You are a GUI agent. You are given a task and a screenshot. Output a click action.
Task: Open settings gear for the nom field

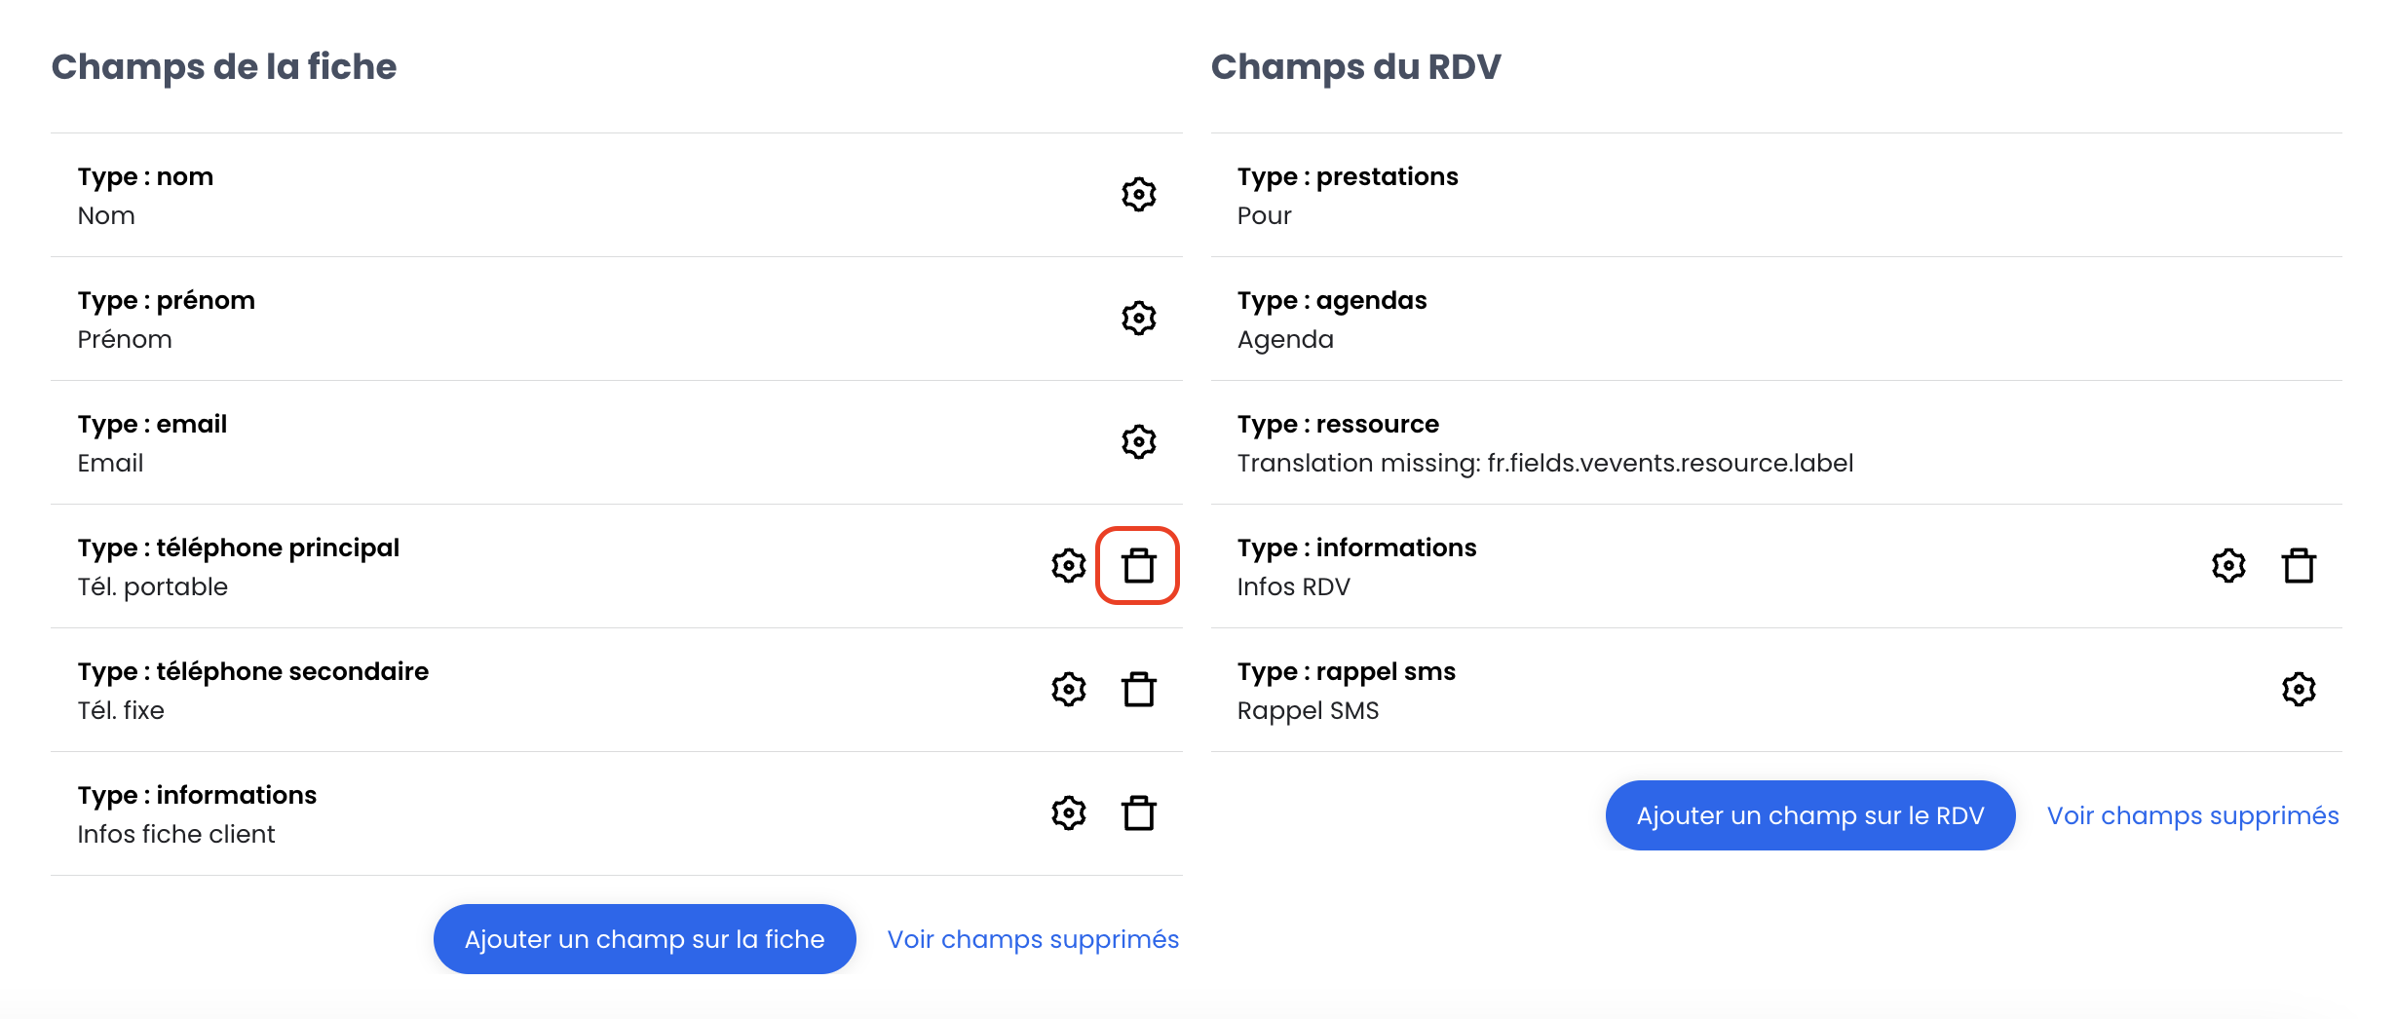(1138, 195)
